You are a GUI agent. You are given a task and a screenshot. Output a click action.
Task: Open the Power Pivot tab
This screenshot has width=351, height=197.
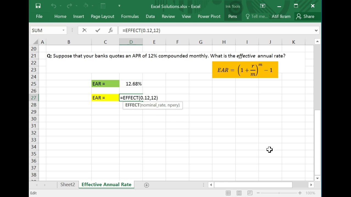pyautogui.click(x=209, y=16)
